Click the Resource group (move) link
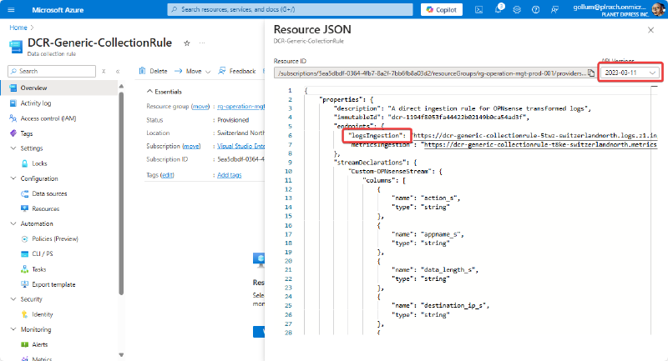Image resolution: width=668 pixels, height=361 pixels. [200, 107]
